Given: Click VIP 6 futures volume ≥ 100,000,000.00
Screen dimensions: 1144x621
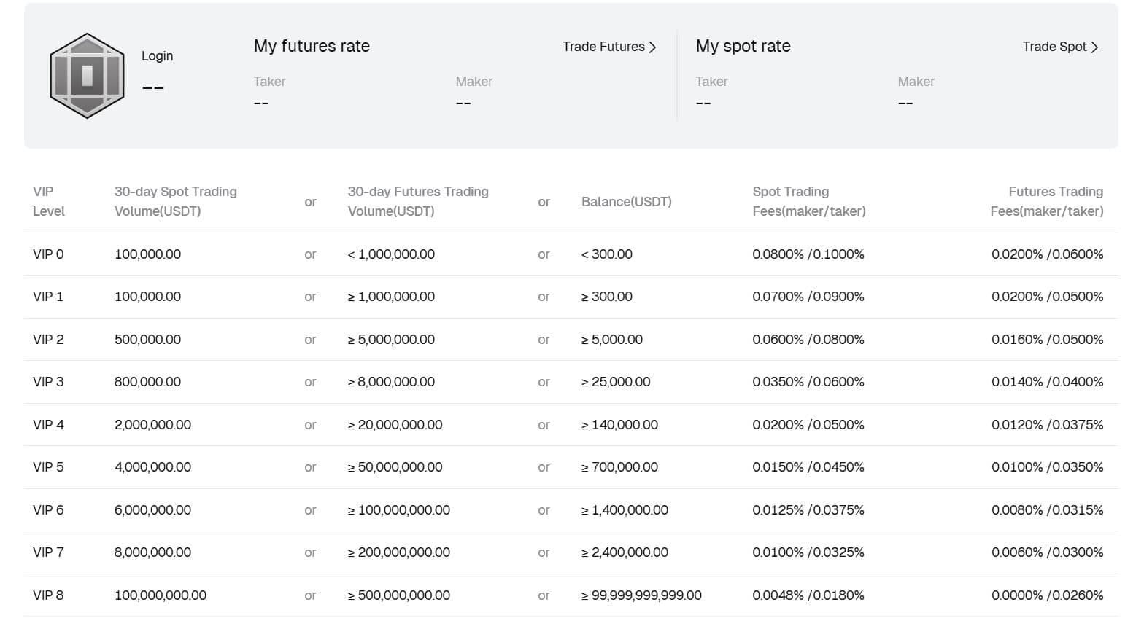Looking at the screenshot, I should 399,510.
